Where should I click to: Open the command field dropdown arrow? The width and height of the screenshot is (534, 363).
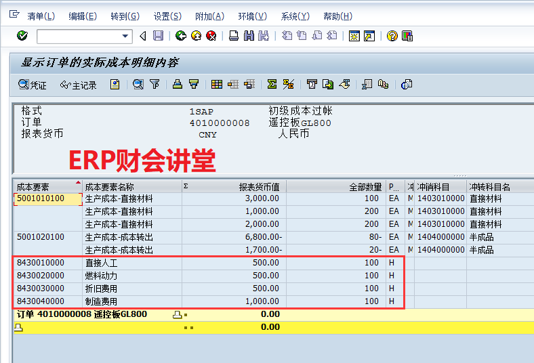pyautogui.click(x=125, y=36)
